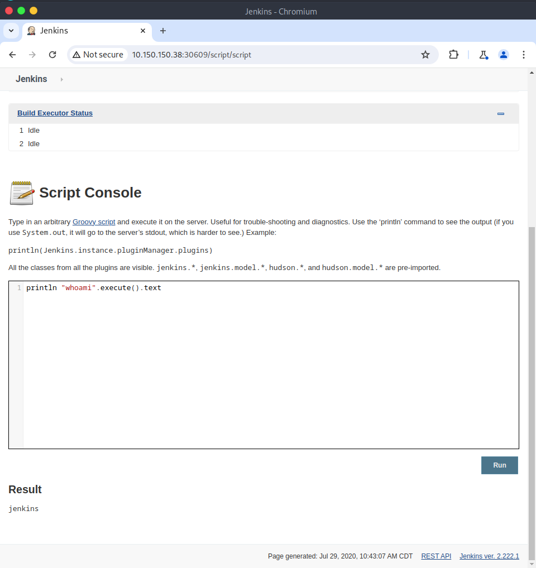Collapse the Build Executor Status panel
The height and width of the screenshot is (568, 536).
(x=500, y=114)
